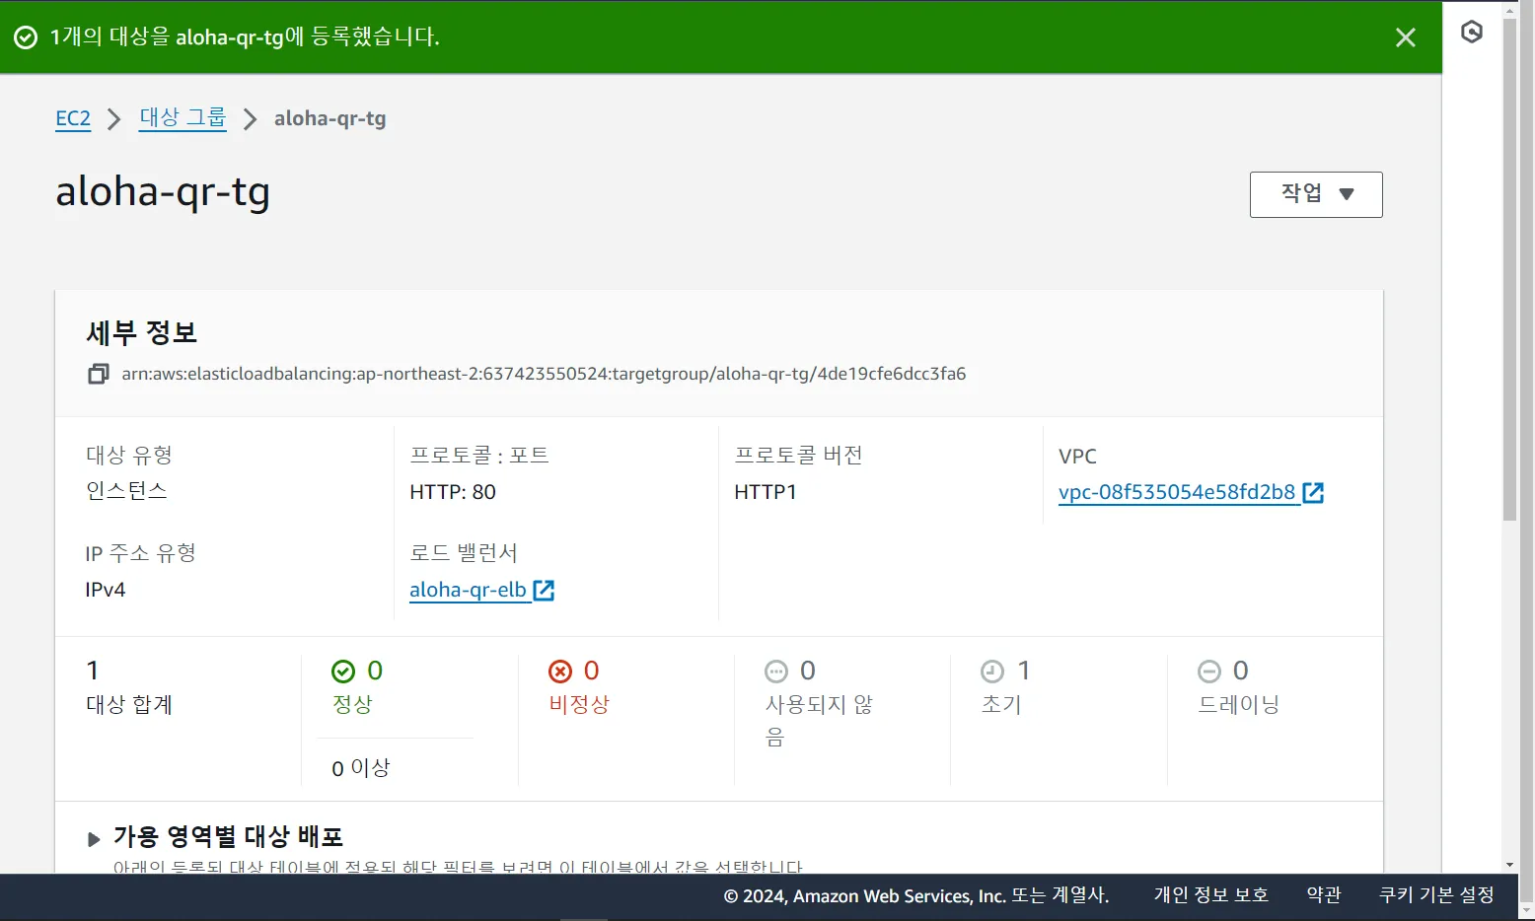The width and height of the screenshot is (1535, 921).
Task: Click the aloha-qr-tg page heading
Action: pos(163,192)
